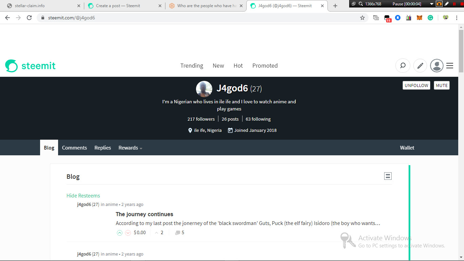
Task: Pause the screen recording
Action: coord(407,4)
